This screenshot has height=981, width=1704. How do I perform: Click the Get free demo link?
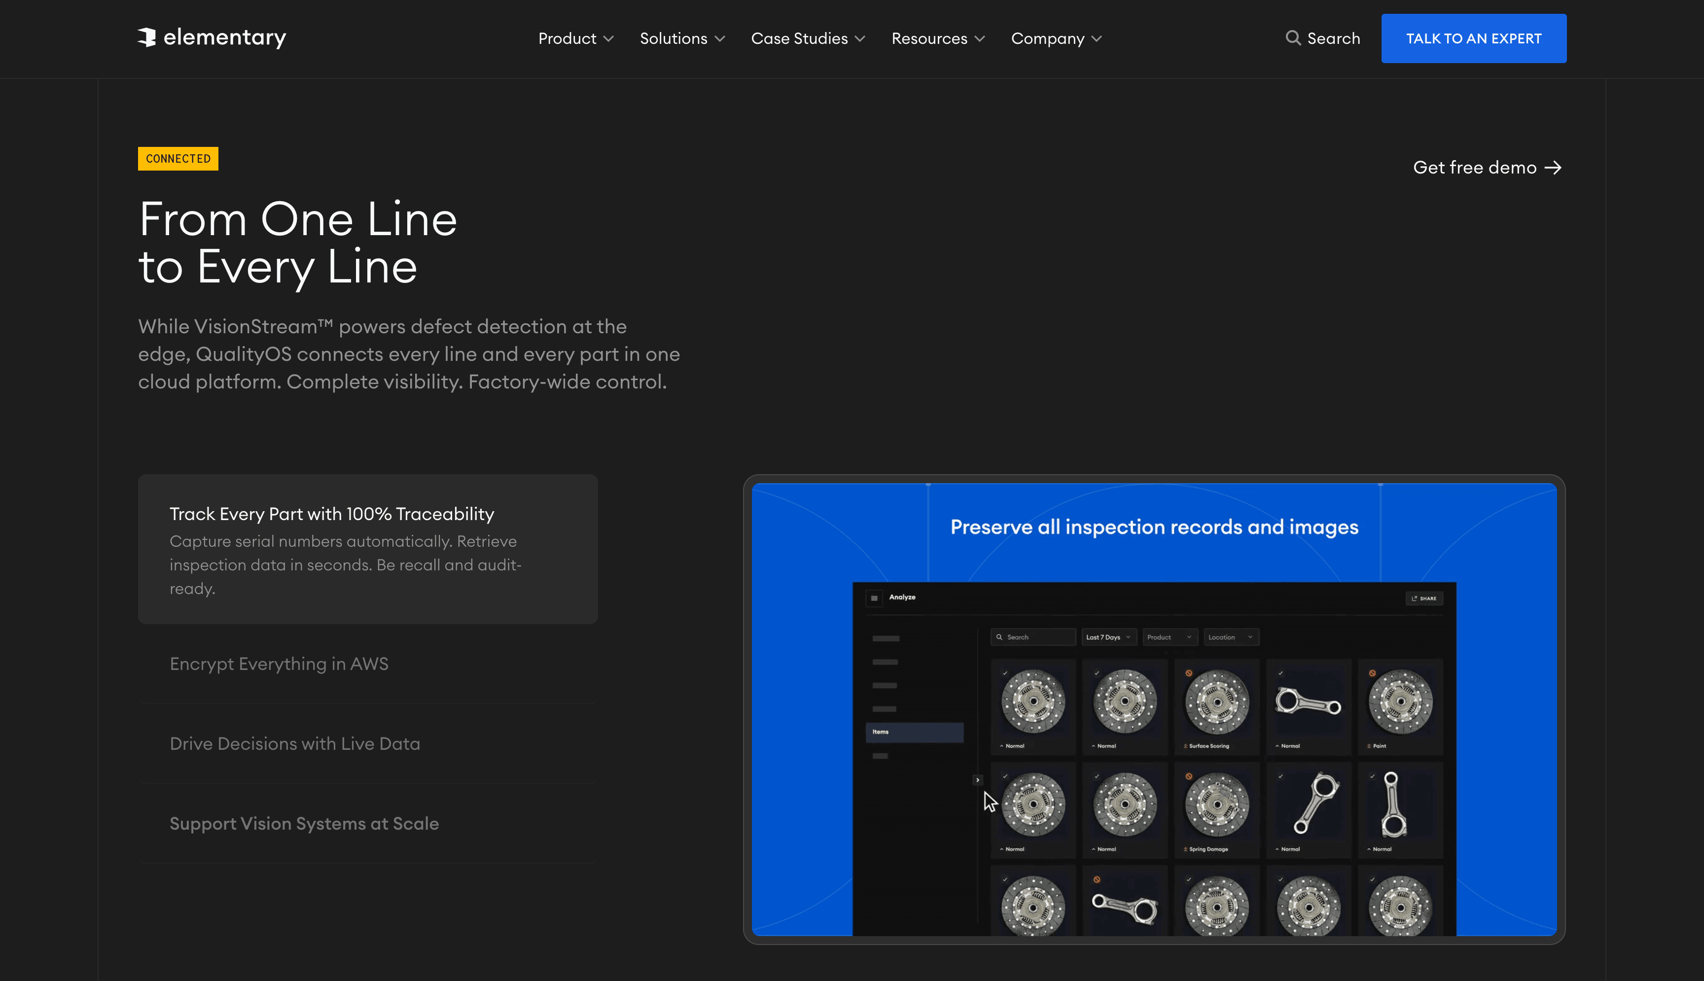tap(1474, 168)
